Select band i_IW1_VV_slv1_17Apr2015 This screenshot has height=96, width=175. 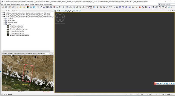point(17,32)
